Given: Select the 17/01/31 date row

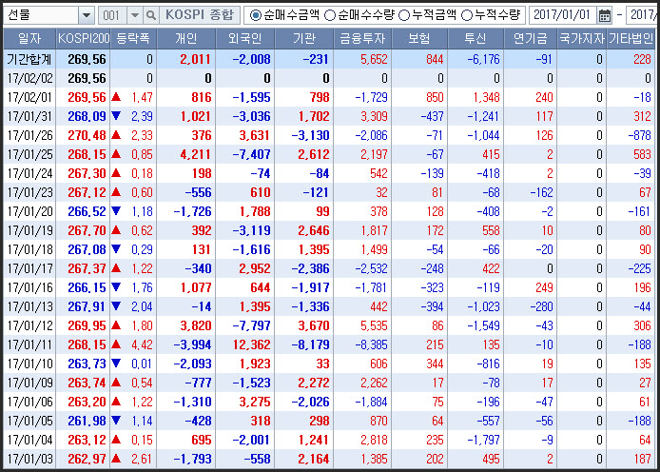Looking at the screenshot, I should [x=329, y=116].
